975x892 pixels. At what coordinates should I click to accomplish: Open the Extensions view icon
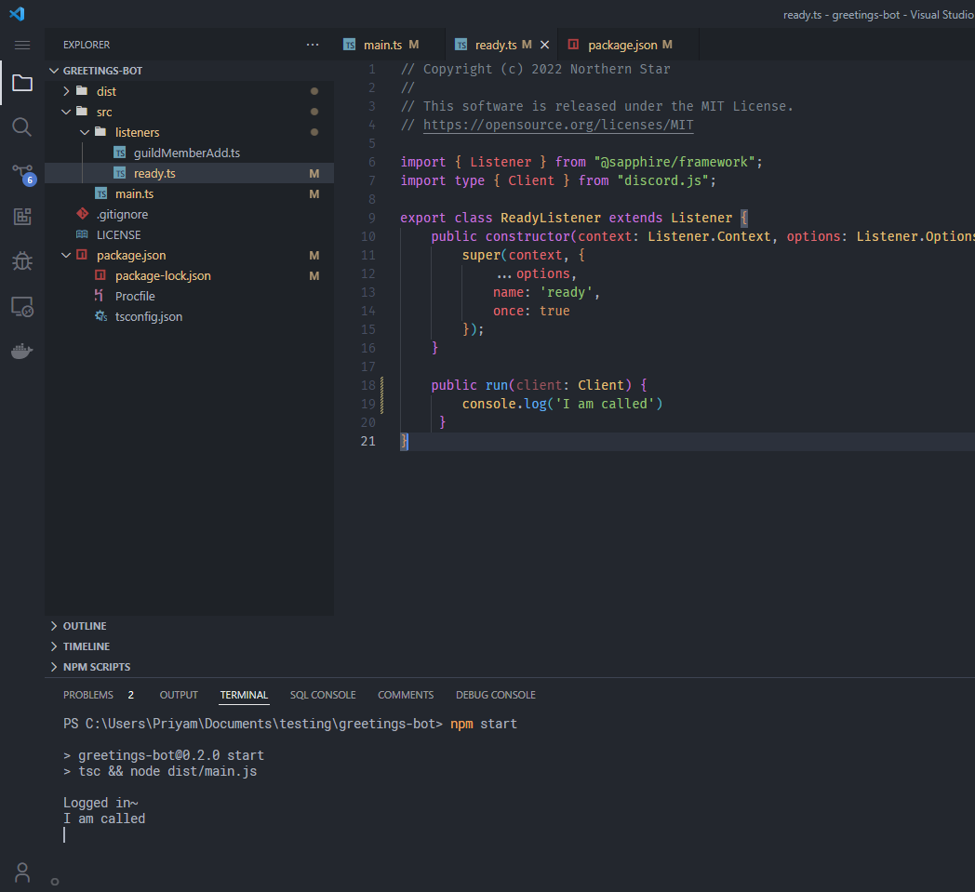pos(22,217)
